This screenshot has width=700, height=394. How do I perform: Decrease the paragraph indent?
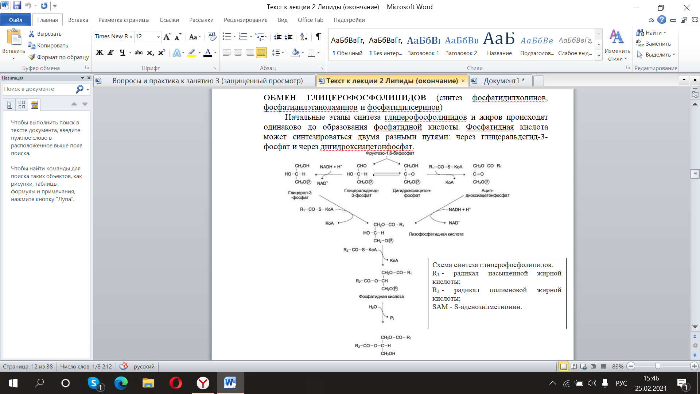(278, 36)
